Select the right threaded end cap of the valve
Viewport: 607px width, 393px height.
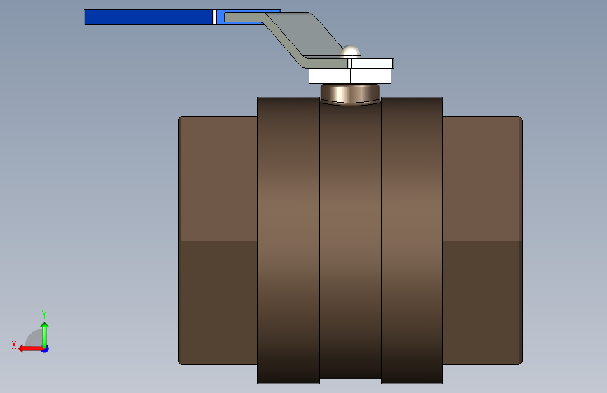pyautogui.click(x=483, y=241)
